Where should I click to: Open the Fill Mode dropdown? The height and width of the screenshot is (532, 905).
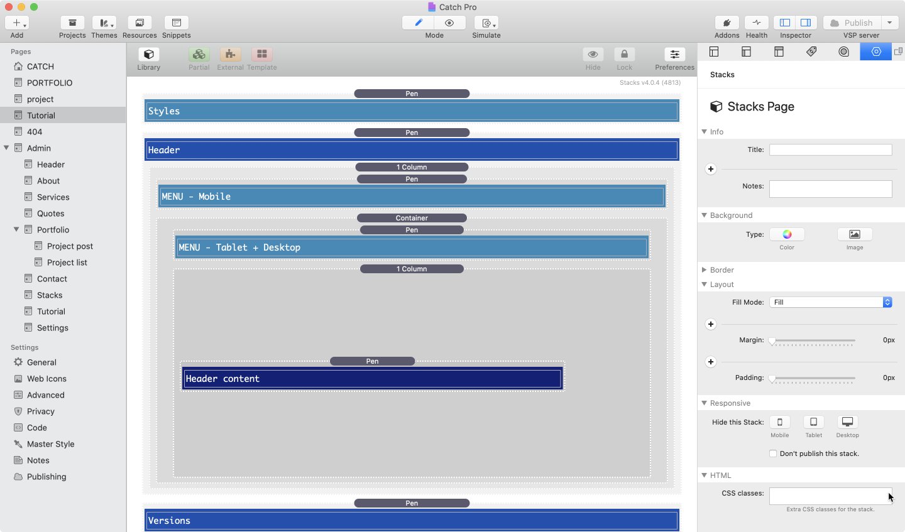pyautogui.click(x=830, y=302)
